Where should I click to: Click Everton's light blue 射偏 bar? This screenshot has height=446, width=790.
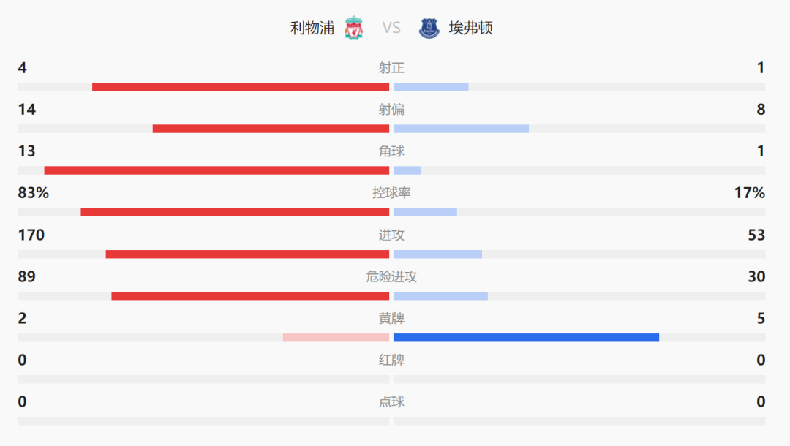pos(461,129)
